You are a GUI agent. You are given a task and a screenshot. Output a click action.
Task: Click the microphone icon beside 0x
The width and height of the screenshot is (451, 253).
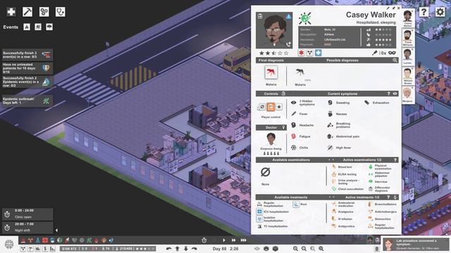coord(374,53)
